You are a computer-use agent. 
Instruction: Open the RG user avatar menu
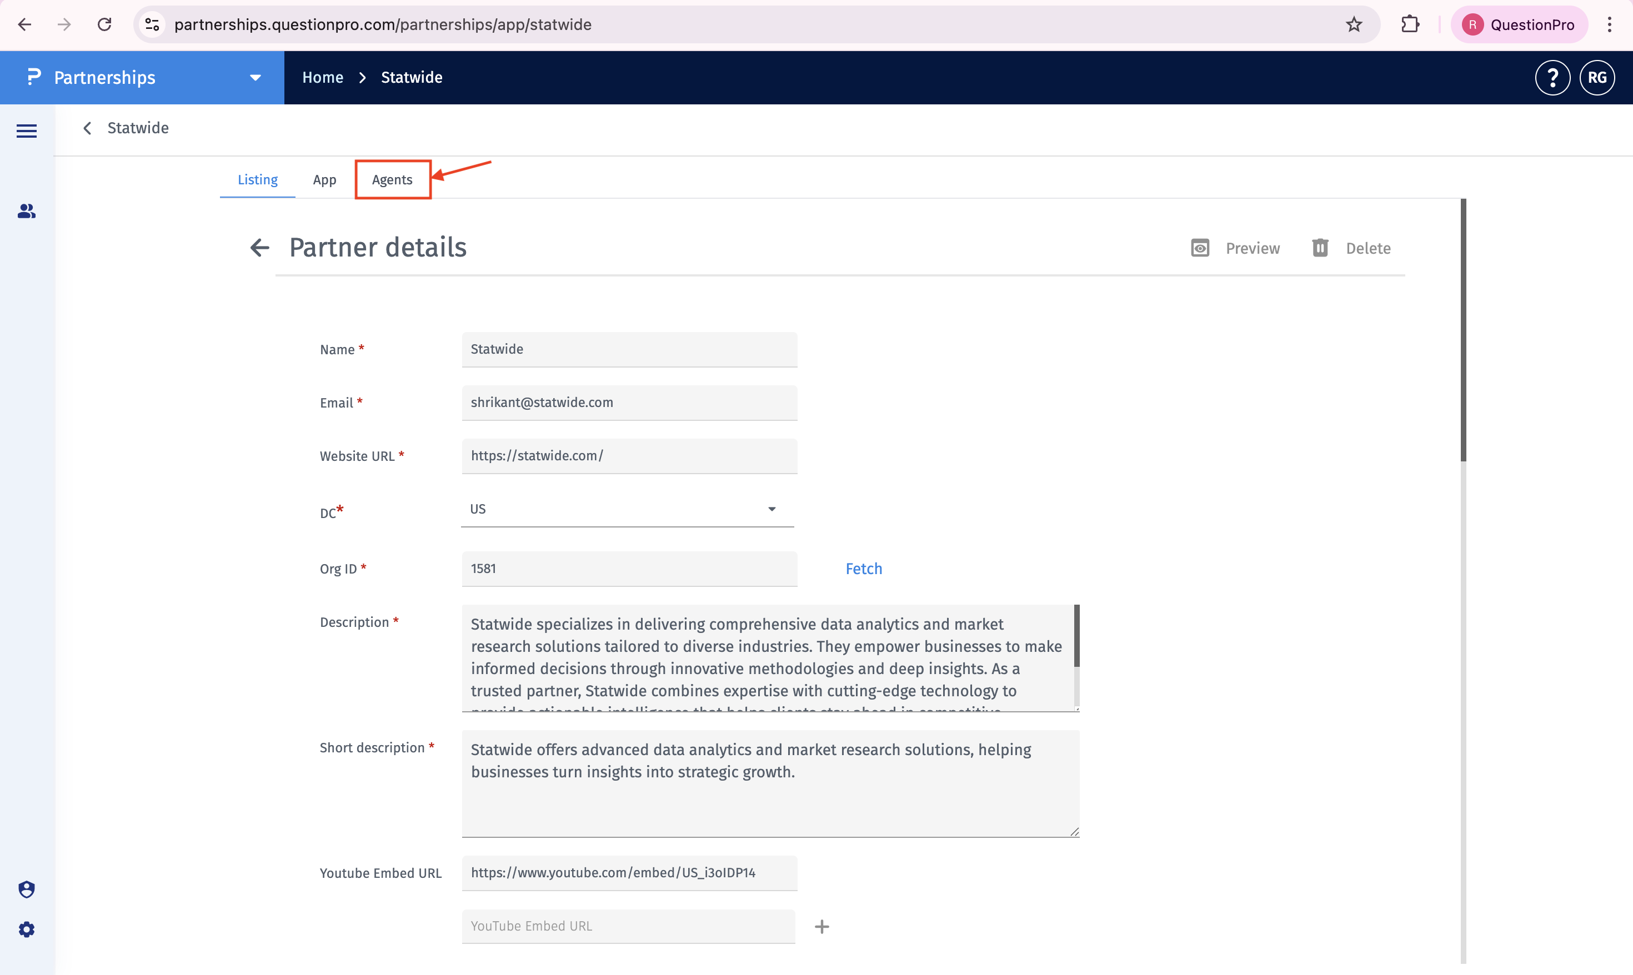click(x=1597, y=78)
